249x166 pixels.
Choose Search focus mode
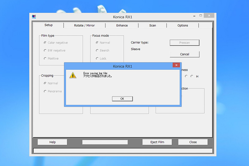[97, 50]
